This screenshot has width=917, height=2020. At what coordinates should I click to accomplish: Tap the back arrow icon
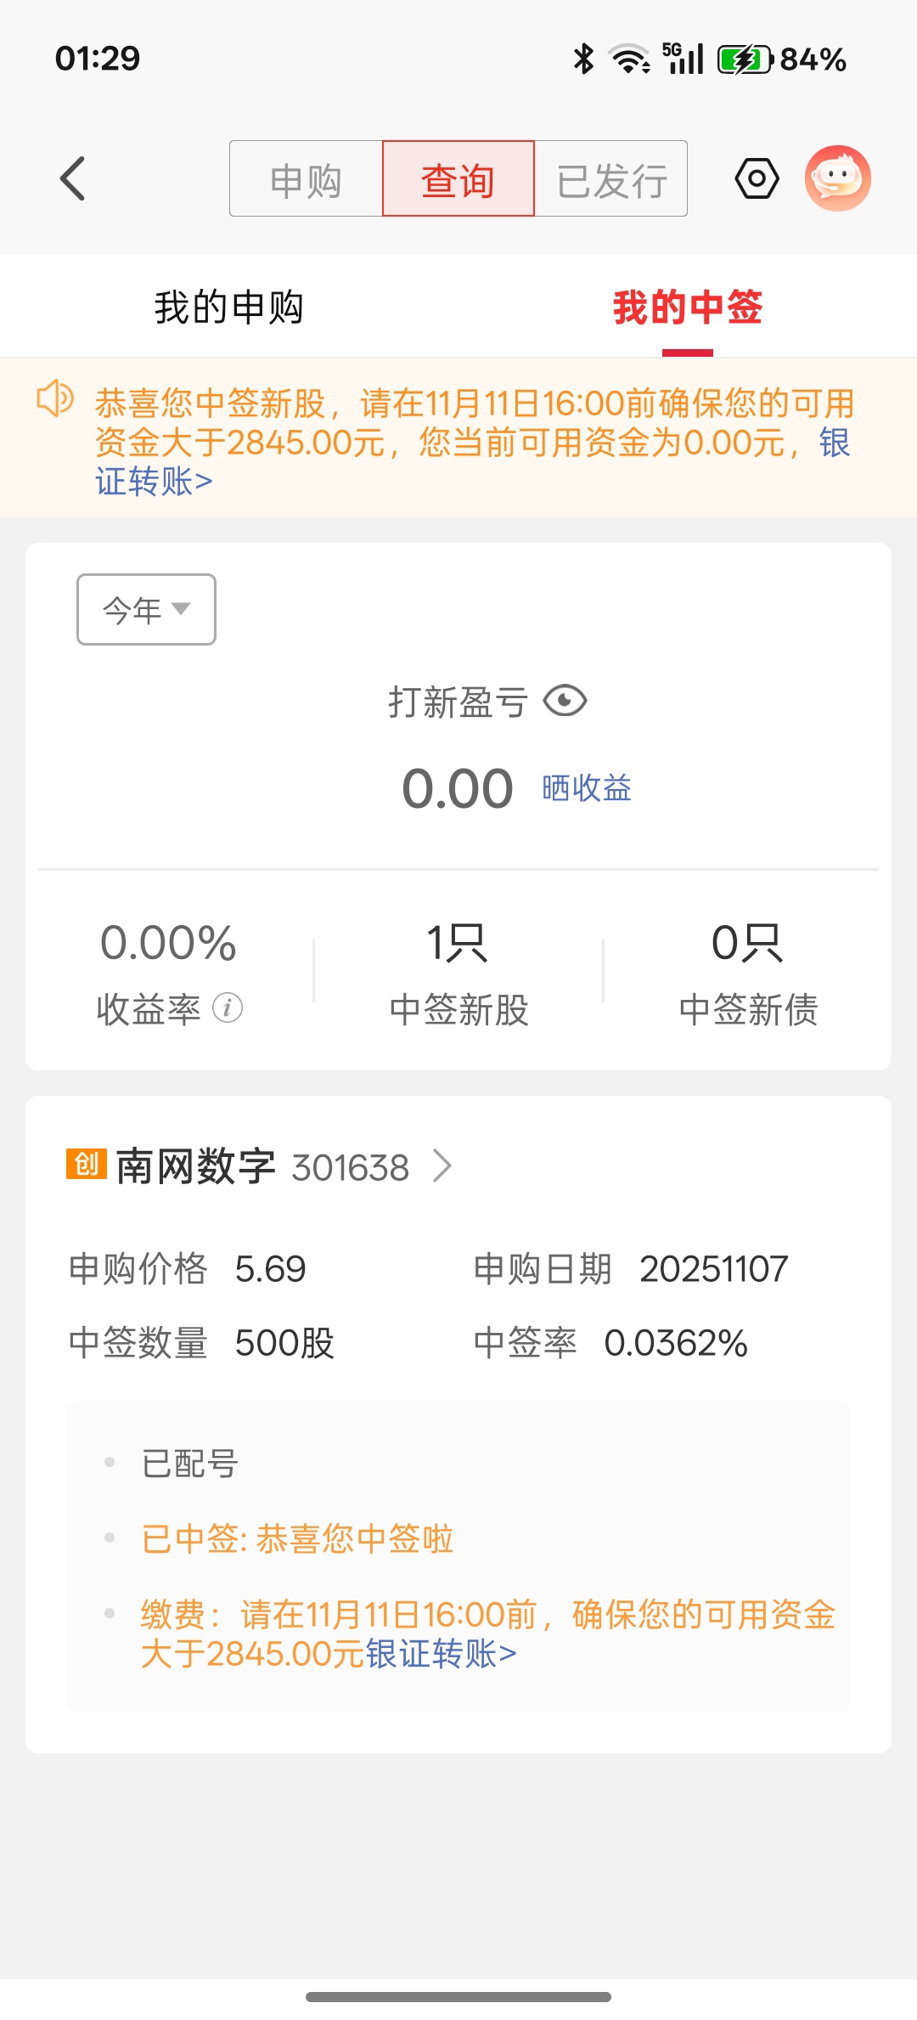[73, 178]
